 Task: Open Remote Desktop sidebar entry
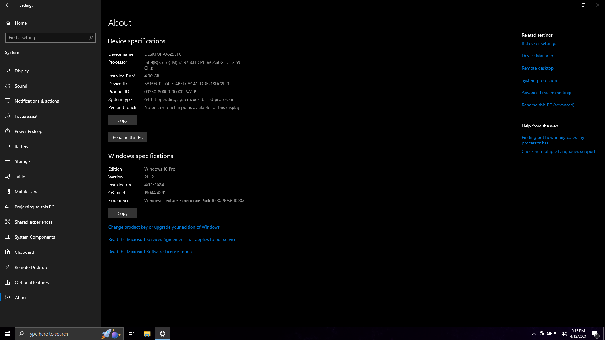tap(31, 267)
